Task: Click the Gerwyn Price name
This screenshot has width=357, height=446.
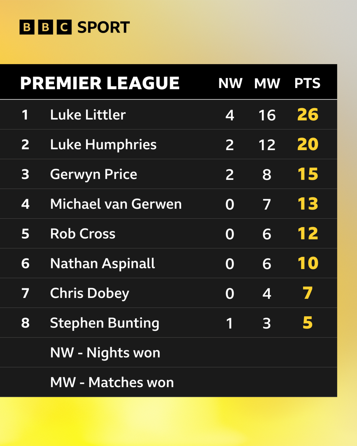Action: [93, 175]
